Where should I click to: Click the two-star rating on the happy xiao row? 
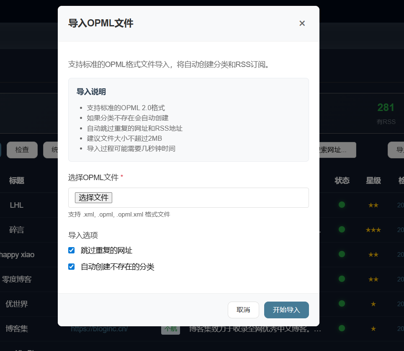click(x=373, y=254)
